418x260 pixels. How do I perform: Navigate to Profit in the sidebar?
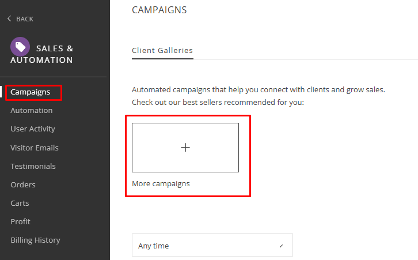click(20, 221)
